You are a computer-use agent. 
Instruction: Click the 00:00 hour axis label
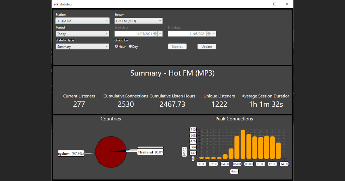[201, 164]
